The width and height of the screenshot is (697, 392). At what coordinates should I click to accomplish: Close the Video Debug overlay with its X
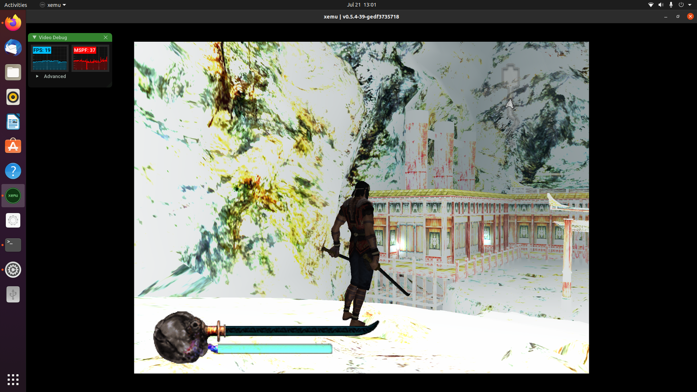click(106, 37)
